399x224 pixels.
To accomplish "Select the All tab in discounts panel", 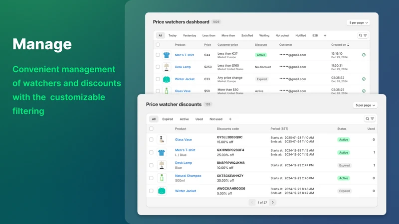I will pyautogui.click(x=154, y=119).
